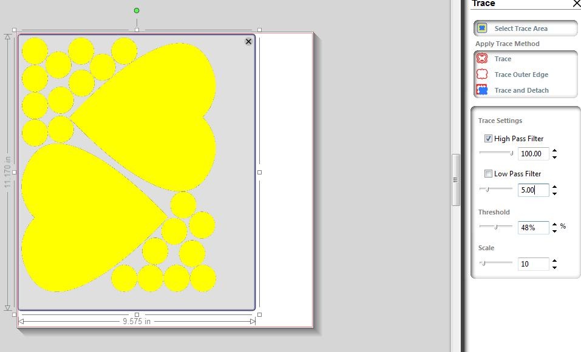Close the trace selection with X icon
This screenshot has width=581, height=352.
coord(249,41)
